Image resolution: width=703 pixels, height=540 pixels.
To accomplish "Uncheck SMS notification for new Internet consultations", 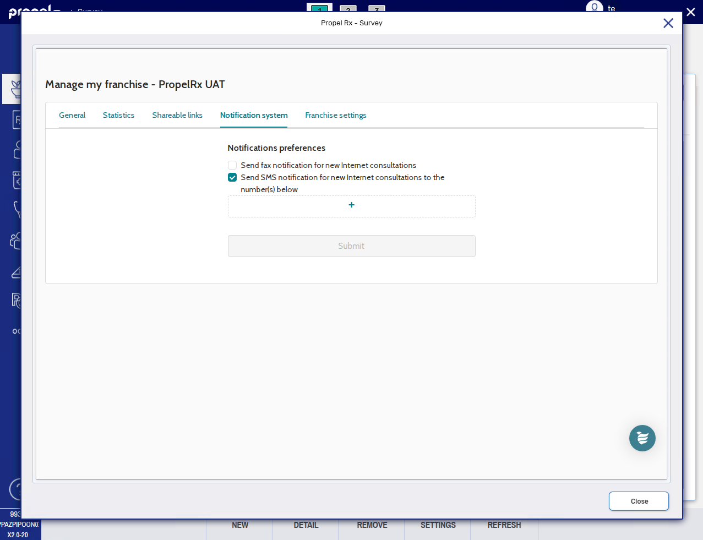I will pos(232,177).
